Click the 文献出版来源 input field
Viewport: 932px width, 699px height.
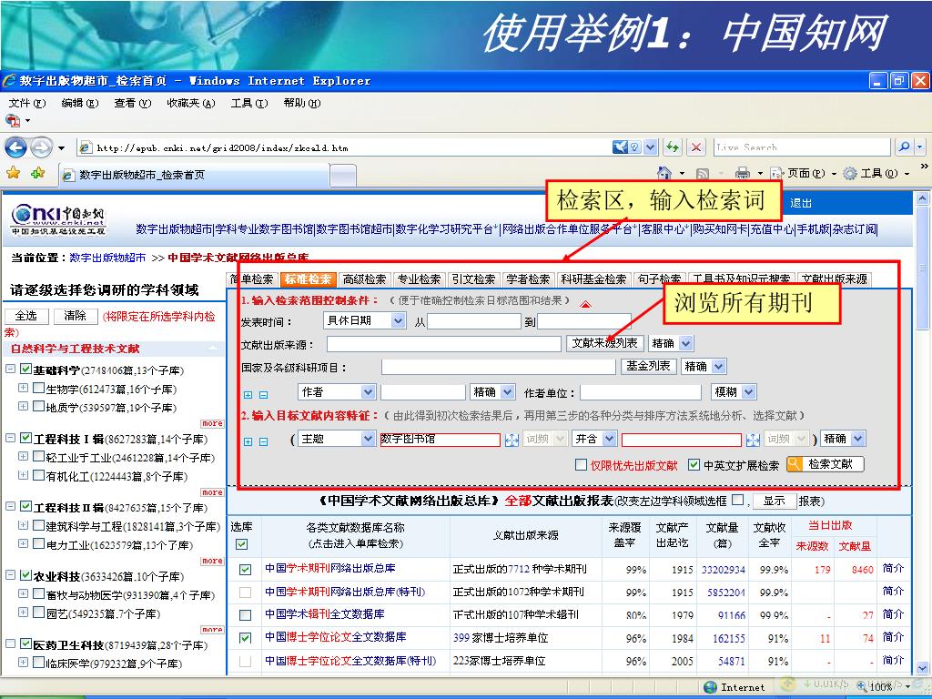tap(443, 343)
